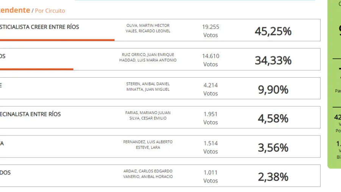Click the Intendente section heading
The image size is (341, 192).
tap(15, 10)
